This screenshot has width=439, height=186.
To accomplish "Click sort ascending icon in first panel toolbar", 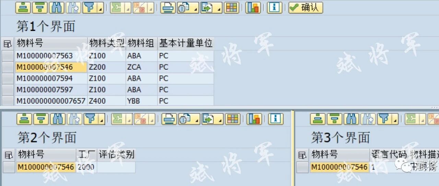I will coord(23,8).
